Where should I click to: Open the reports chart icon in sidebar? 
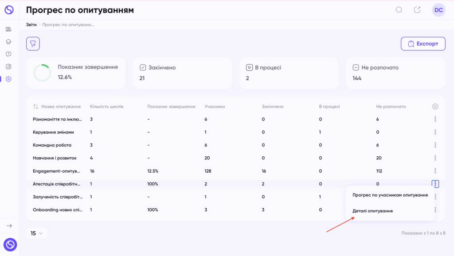tap(8, 66)
